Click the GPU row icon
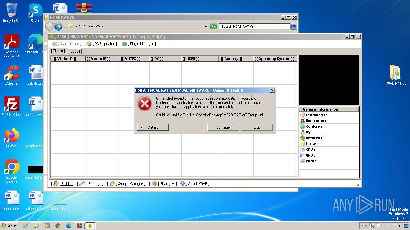Viewport: 410px width, 230px height. (303, 155)
